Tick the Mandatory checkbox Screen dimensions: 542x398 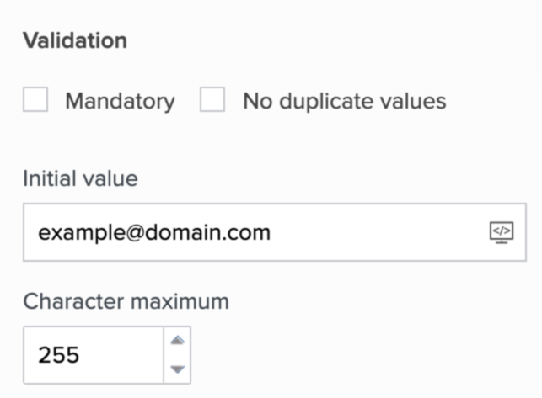(x=35, y=101)
